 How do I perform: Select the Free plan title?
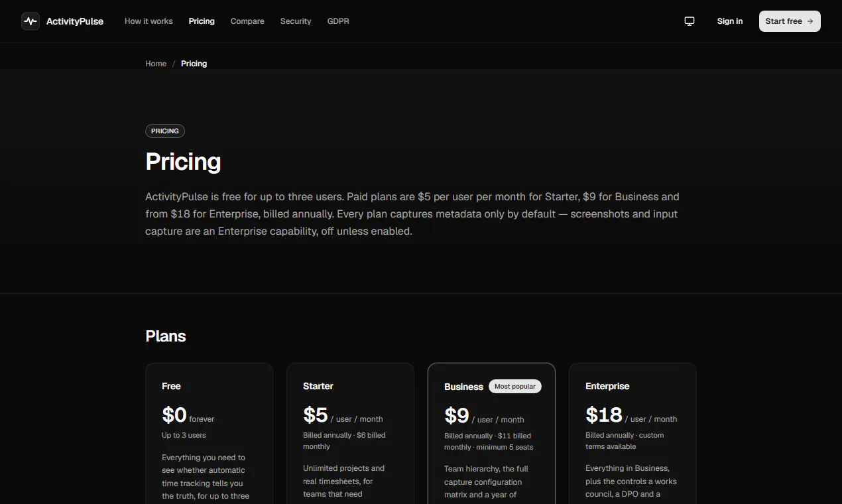click(171, 386)
